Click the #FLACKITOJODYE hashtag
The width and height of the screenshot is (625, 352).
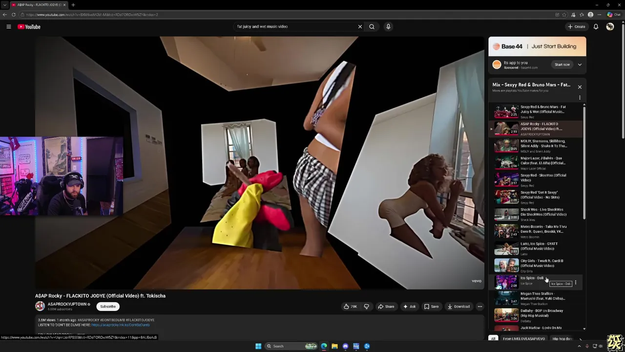coord(140,320)
